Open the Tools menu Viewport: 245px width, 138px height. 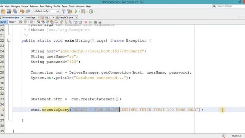click(72, 7)
